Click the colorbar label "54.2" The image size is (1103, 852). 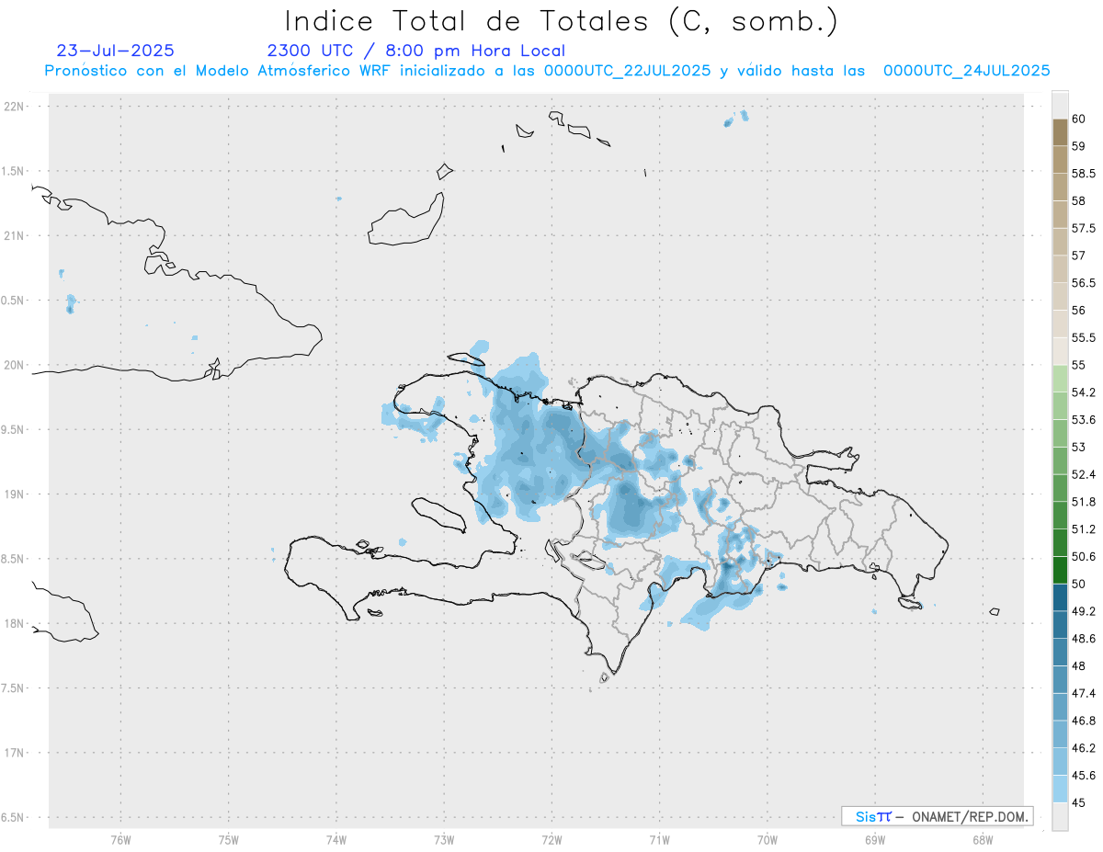coord(1083,392)
